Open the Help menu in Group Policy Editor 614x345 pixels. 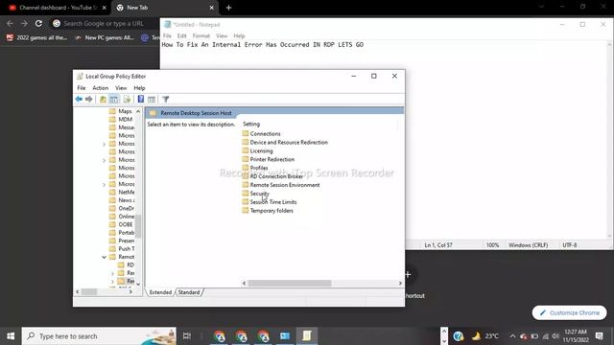click(x=139, y=88)
